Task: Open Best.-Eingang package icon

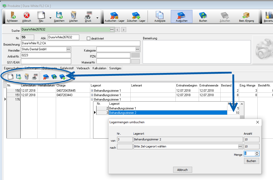Action: tap(246, 15)
